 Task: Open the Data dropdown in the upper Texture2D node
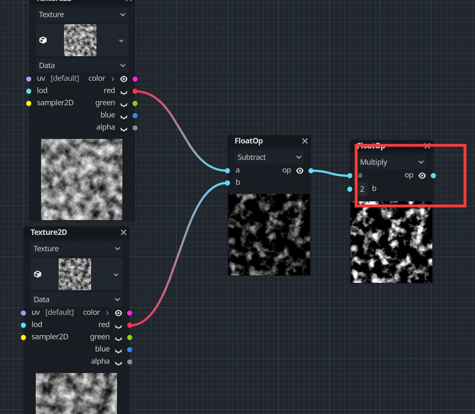click(82, 65)
